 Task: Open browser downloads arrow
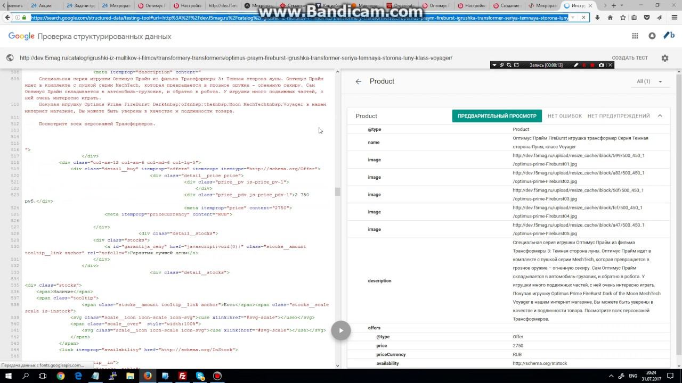pos(597,18)
